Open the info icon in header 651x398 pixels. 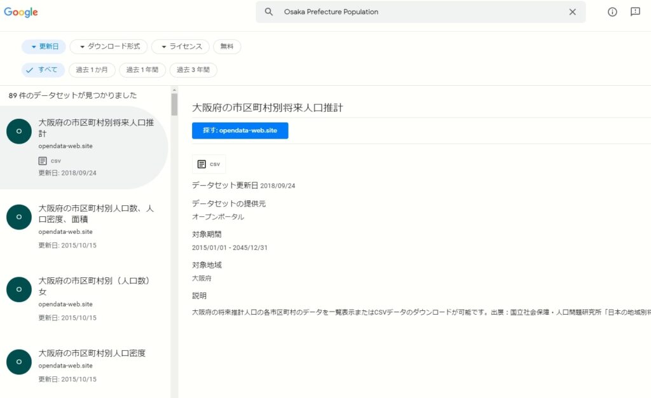tap(612, 12)
